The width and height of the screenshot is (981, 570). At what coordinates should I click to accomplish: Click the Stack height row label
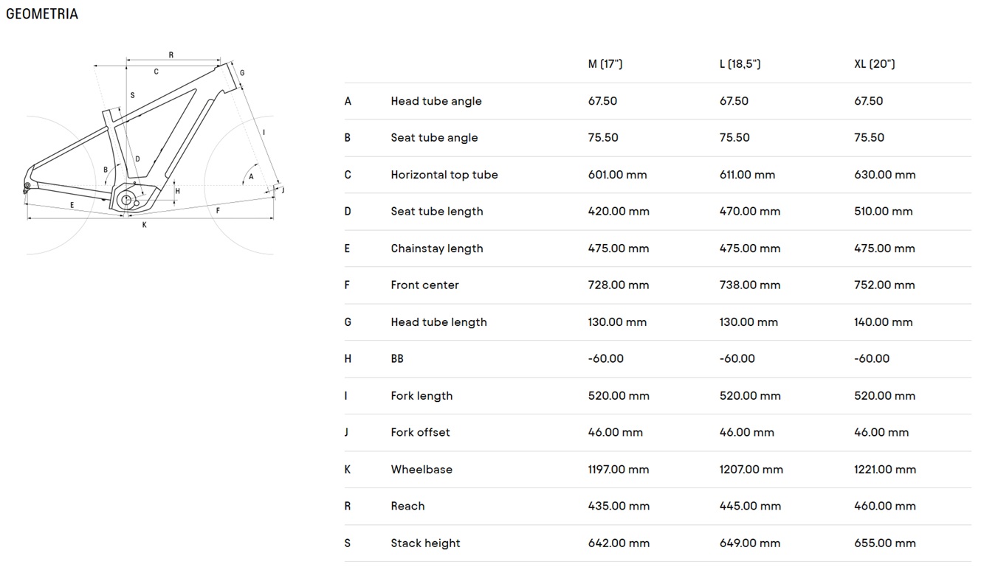[425, 543]
